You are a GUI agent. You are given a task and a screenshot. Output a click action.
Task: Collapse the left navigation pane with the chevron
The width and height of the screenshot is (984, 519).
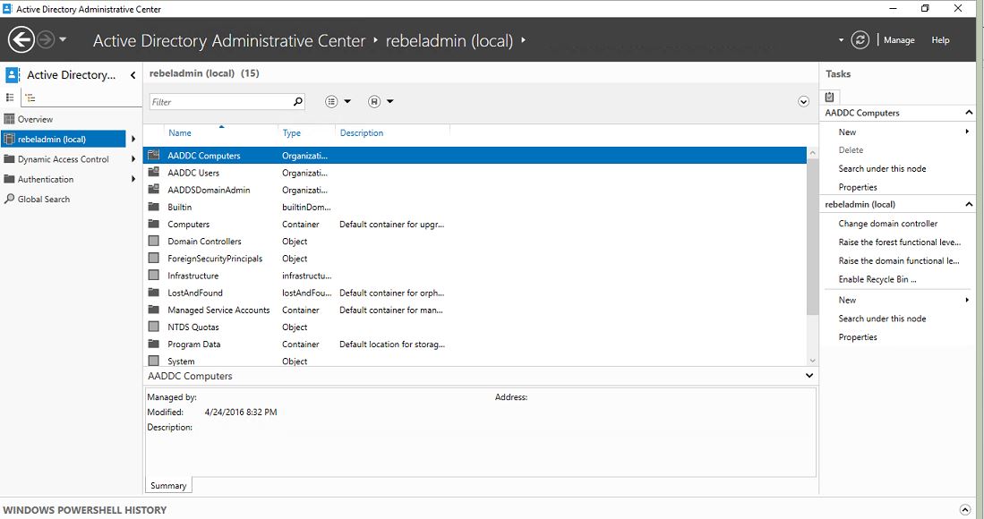(133, 75)
